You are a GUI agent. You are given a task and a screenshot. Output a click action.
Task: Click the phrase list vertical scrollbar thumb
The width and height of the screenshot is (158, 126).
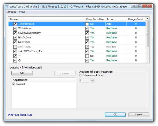147,34
